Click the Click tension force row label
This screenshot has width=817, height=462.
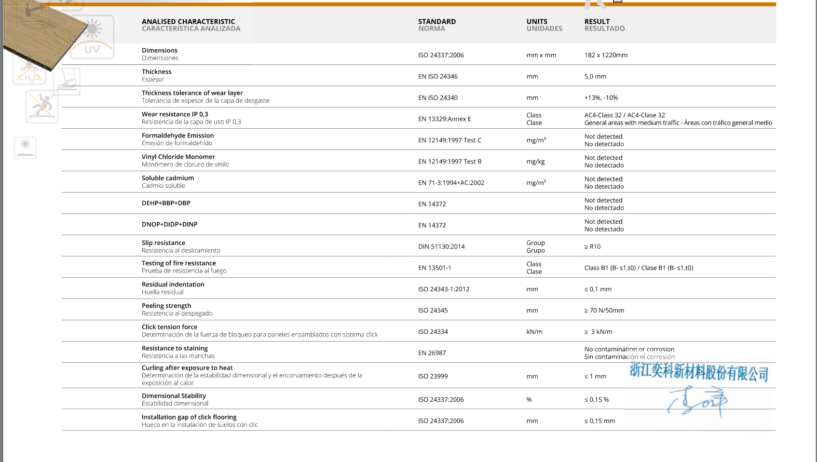tap(169, 327)
